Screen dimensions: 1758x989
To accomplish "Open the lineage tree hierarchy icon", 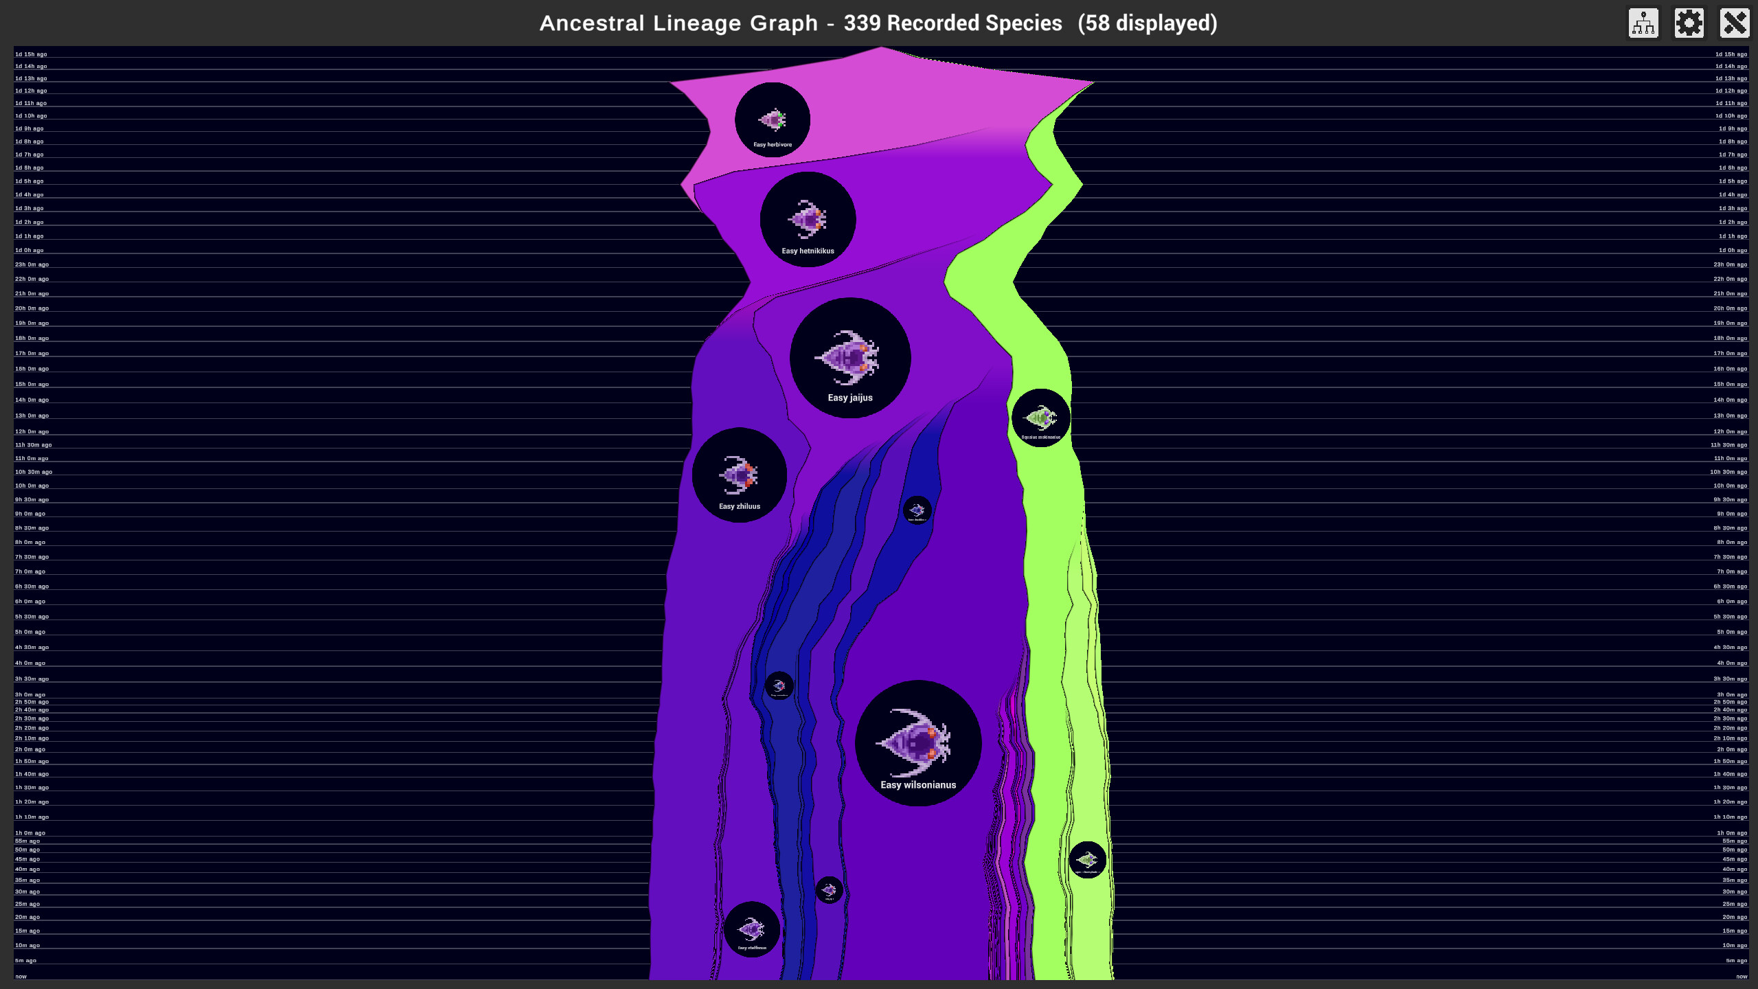I will (x=1644, y=23).
